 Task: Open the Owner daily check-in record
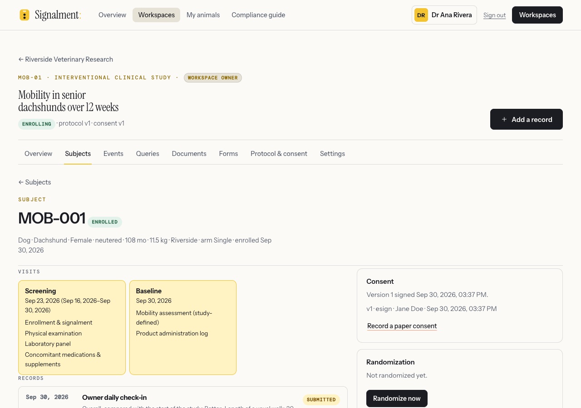114,398
